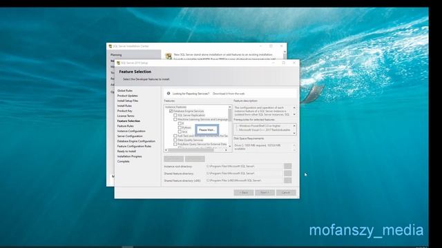Image resolution: width=442 pixels, height=248 pixels.
Task: Click the Back button
Action: click(x=244, y=193)
